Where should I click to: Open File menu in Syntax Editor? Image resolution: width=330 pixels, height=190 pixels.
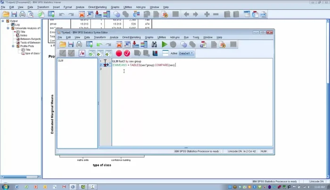[x=60, y=37]
